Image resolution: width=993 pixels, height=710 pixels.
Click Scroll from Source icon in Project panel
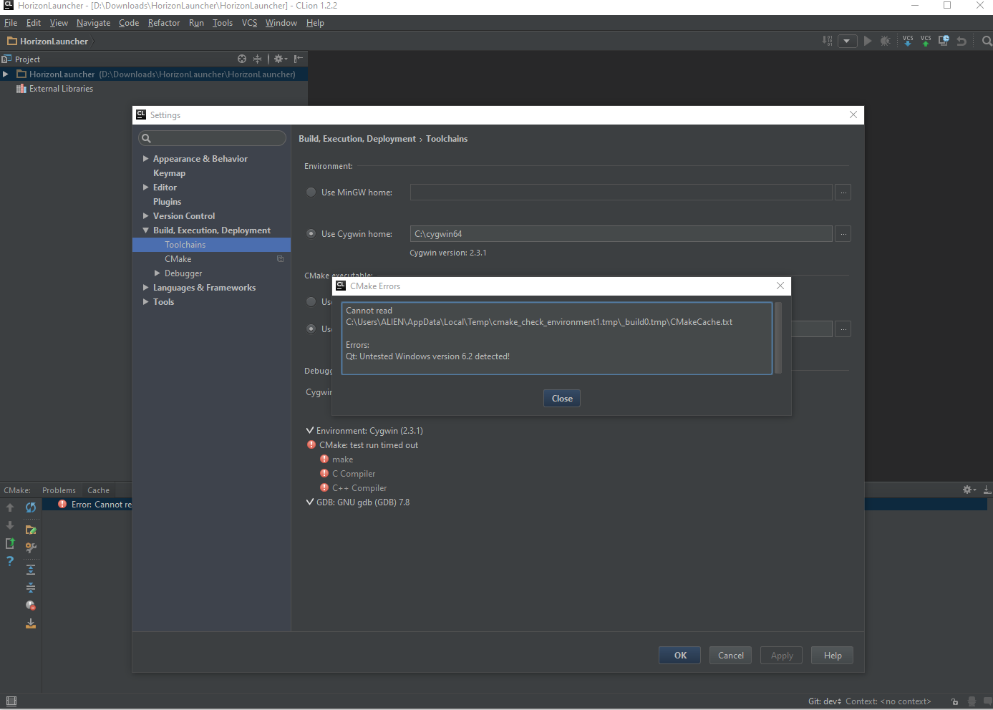[x=242, y=59]
